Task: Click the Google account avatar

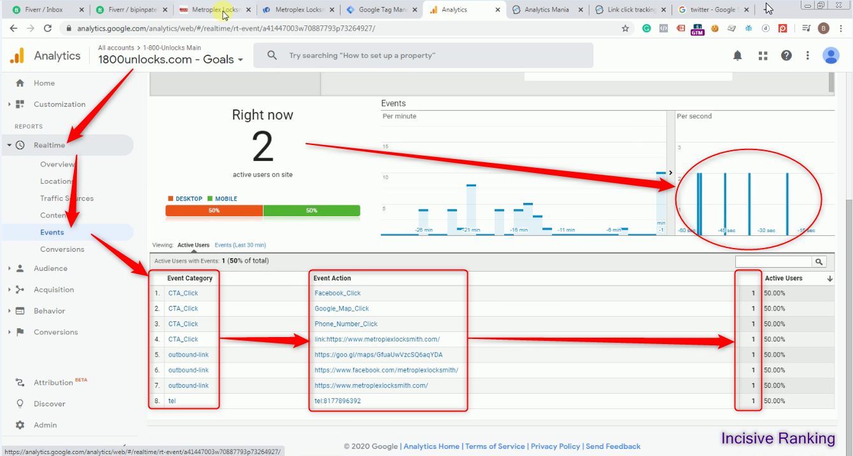Action: tap(831, 56)
